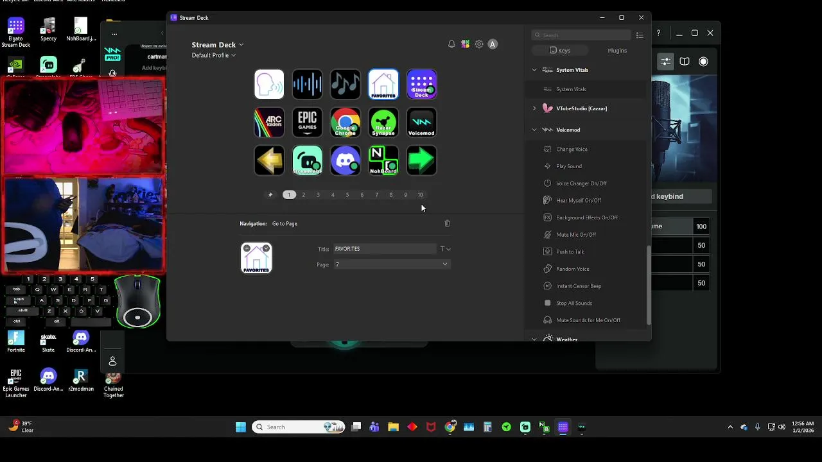Click the taskbar Search box
The width and height of the screenshot is (822, 462).
point(299,427)
